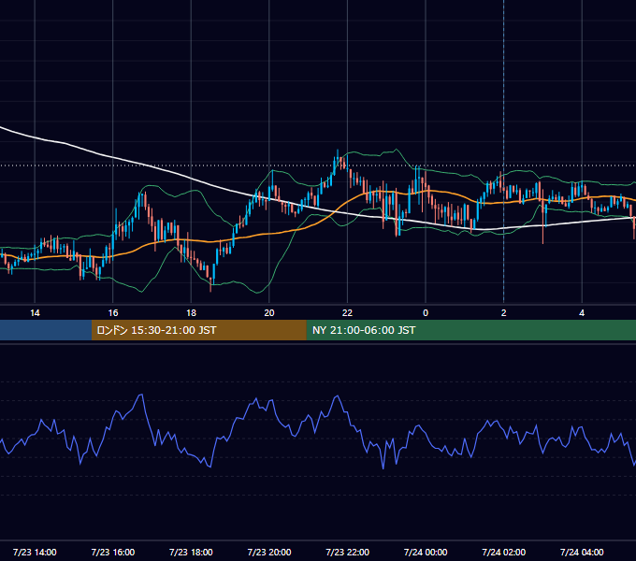The image size is (636, 561).
Task: Click the long red wick candle near 03:00
Action: click(543, 221)
